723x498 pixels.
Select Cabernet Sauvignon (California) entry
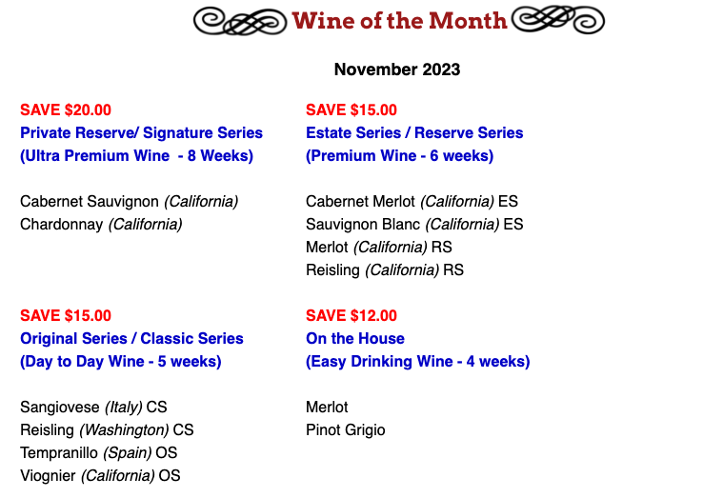click(130, 202)
